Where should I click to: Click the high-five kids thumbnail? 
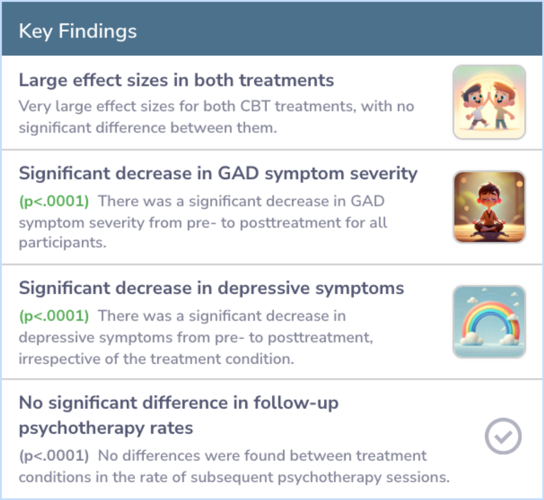(489, 102)
